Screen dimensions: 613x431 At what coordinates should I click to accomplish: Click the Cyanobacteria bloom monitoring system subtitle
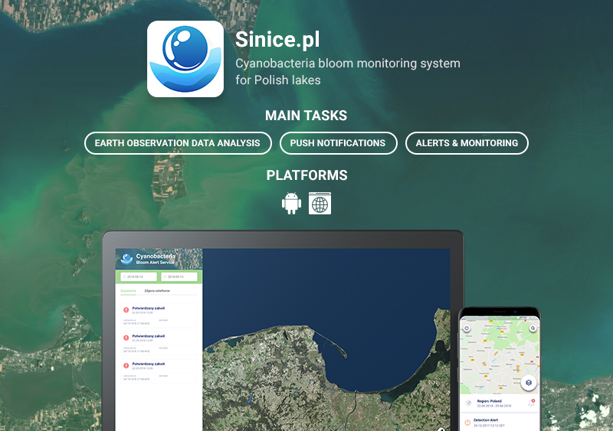[x=348, y=71]
